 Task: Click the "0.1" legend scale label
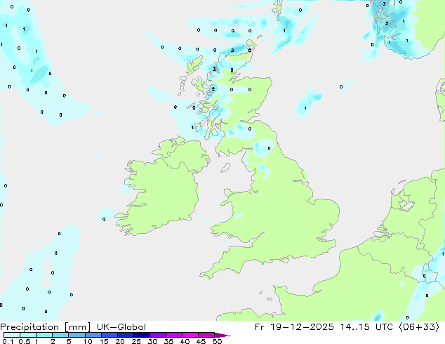click(8, 341)
